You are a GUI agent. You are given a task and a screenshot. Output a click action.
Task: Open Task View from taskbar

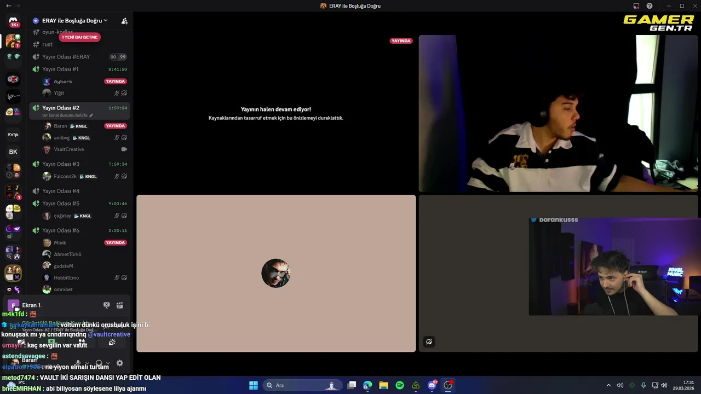tap(352, 385)
